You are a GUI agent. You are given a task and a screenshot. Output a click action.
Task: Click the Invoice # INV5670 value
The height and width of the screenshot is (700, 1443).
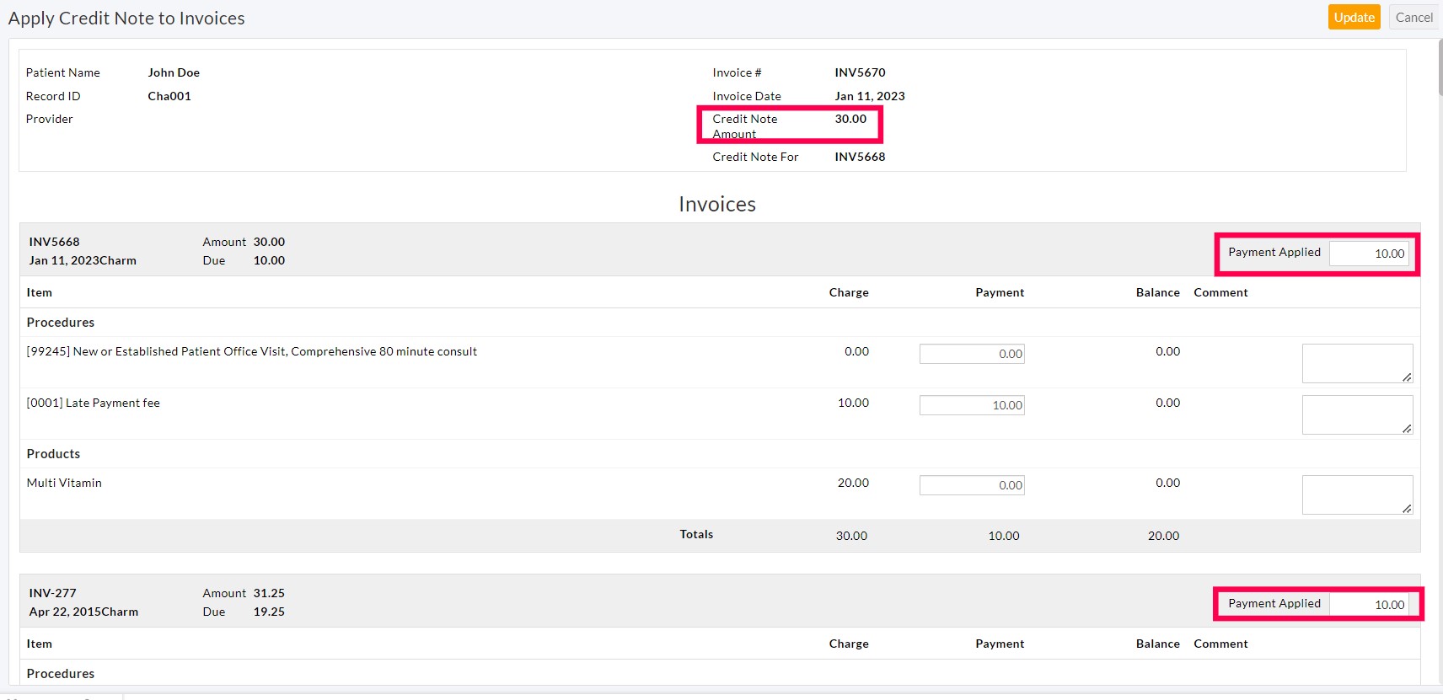point(860,72)
